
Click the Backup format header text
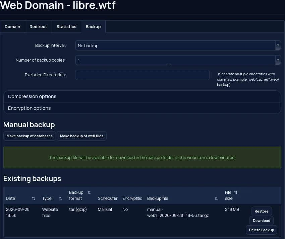pyautogui.click(x=76, y=195)
